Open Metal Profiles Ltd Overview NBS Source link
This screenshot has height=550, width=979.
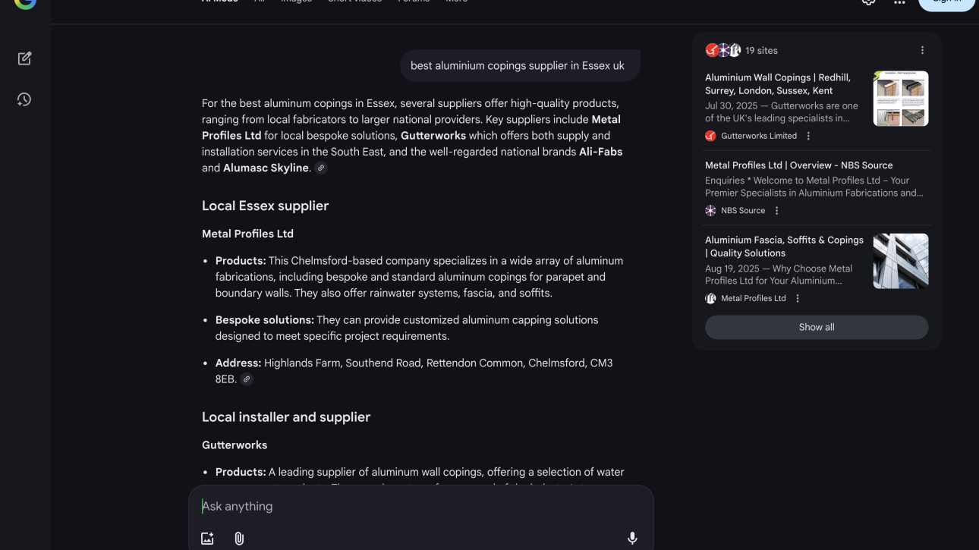pos(798,165)
